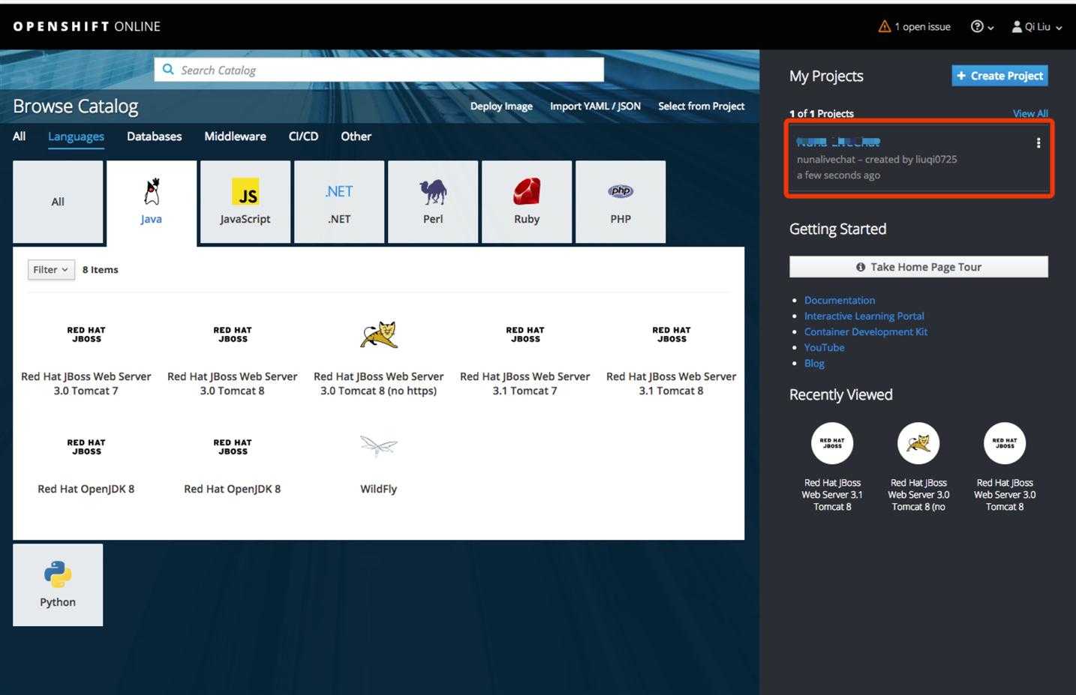Click the View All projects link
The image size is (1076, 695).
pos(1030,114)
